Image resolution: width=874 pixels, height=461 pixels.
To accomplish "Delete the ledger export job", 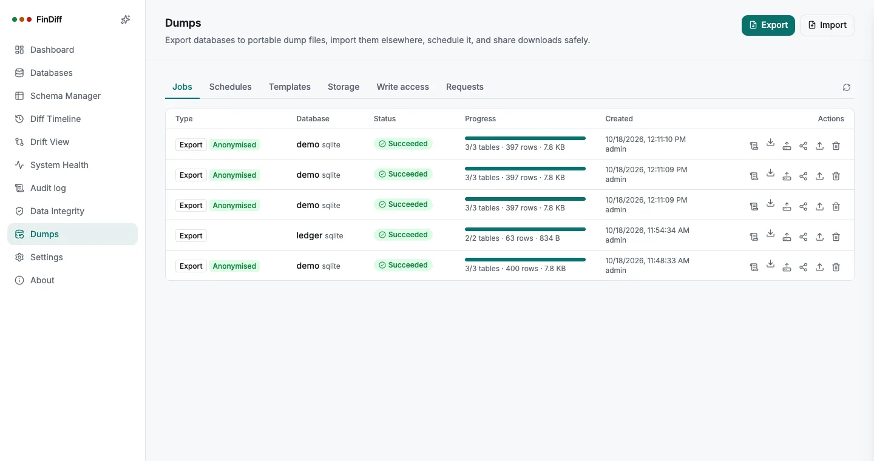I will pyautogui.click(x=836, y=237).
